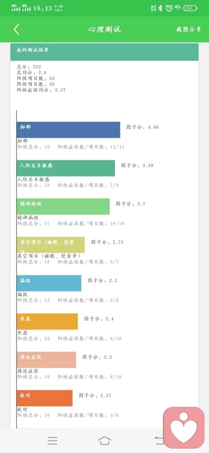Select the light green 精神病性 bar

(63, 206)
